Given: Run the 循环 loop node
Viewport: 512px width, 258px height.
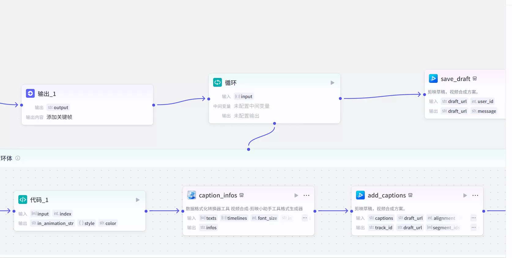Looking at the screenshot, I should pyautogui.click(x=332, y=83).
